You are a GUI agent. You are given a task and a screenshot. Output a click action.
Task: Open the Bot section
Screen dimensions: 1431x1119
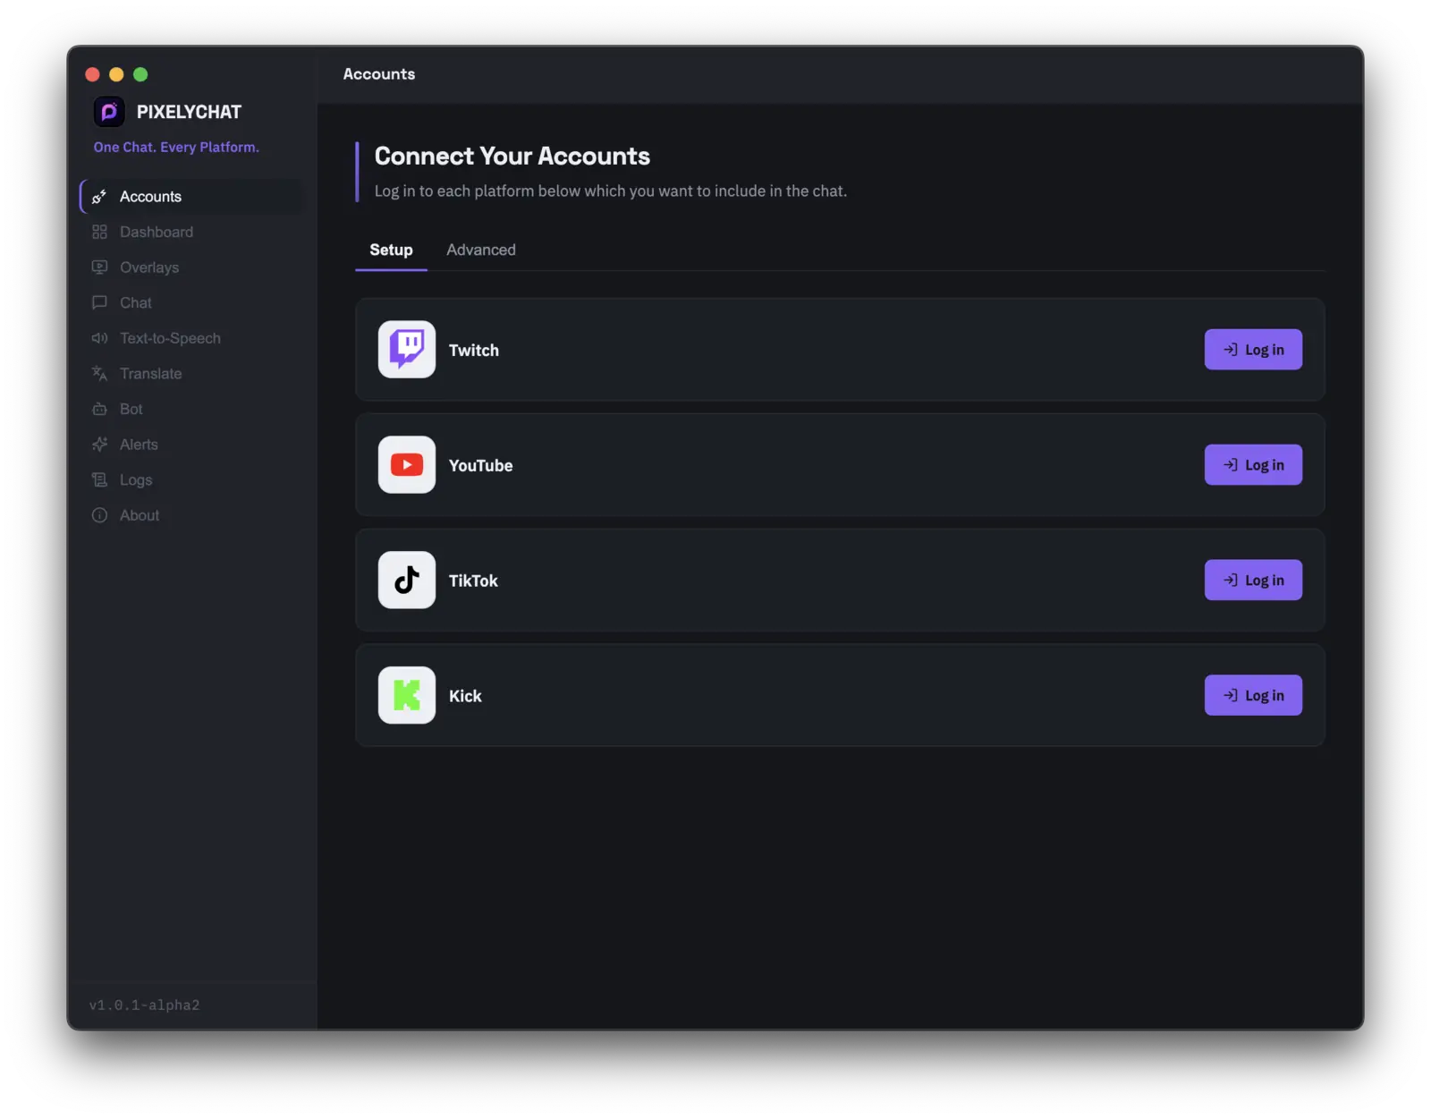point(191,409)
